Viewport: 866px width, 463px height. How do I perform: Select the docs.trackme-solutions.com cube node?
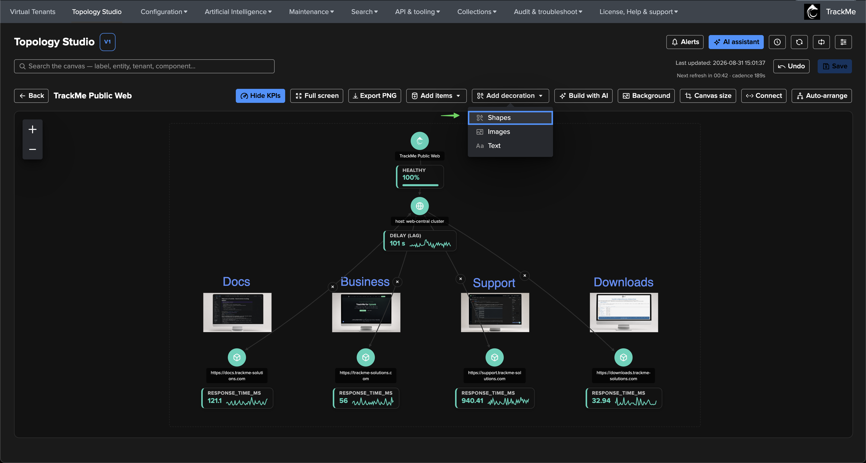tap(237, 357)
